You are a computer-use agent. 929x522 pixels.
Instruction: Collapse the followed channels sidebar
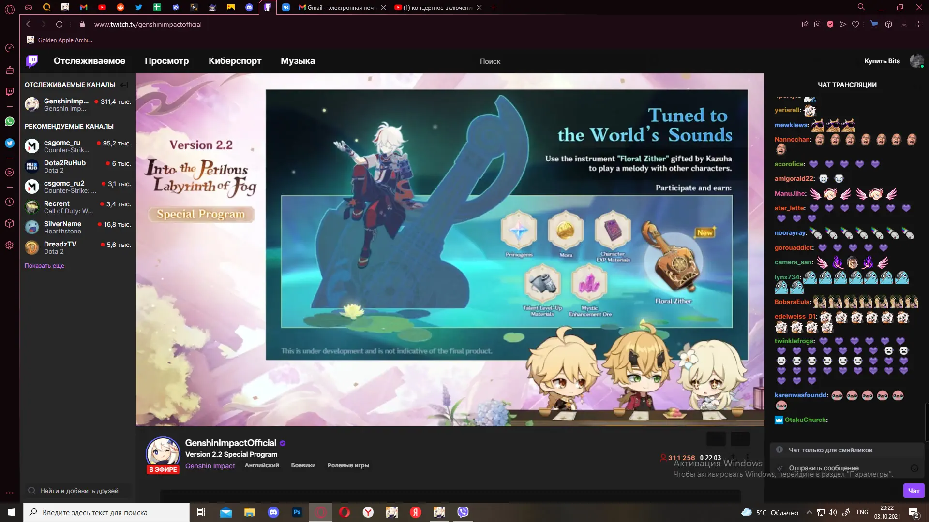(x=124, y=85)
